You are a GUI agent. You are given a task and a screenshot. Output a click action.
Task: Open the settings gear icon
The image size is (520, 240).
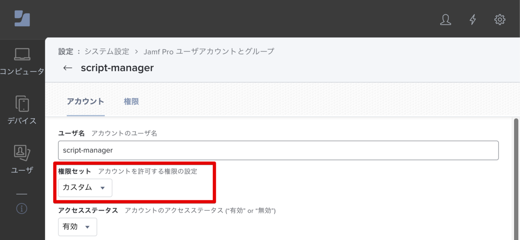(x=500, y=19)
